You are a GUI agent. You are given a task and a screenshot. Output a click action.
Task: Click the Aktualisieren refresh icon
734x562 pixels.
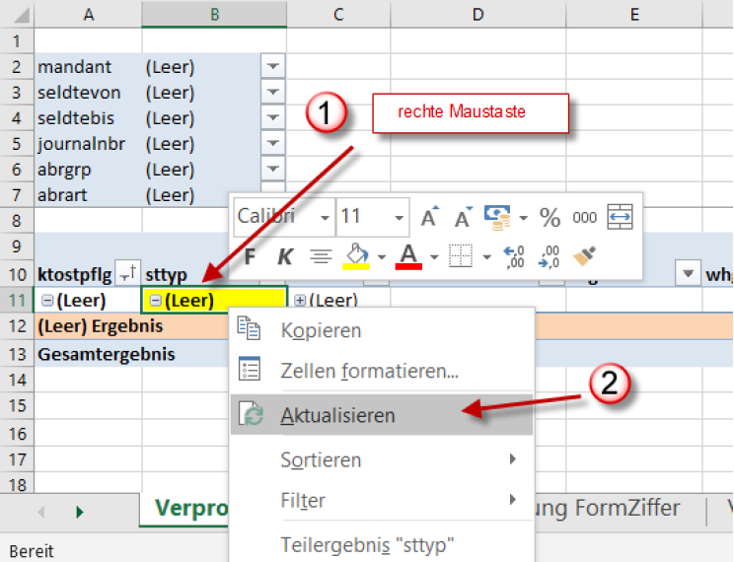pos(252,414)
